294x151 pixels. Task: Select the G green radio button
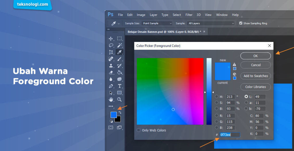tap(216, 121)
